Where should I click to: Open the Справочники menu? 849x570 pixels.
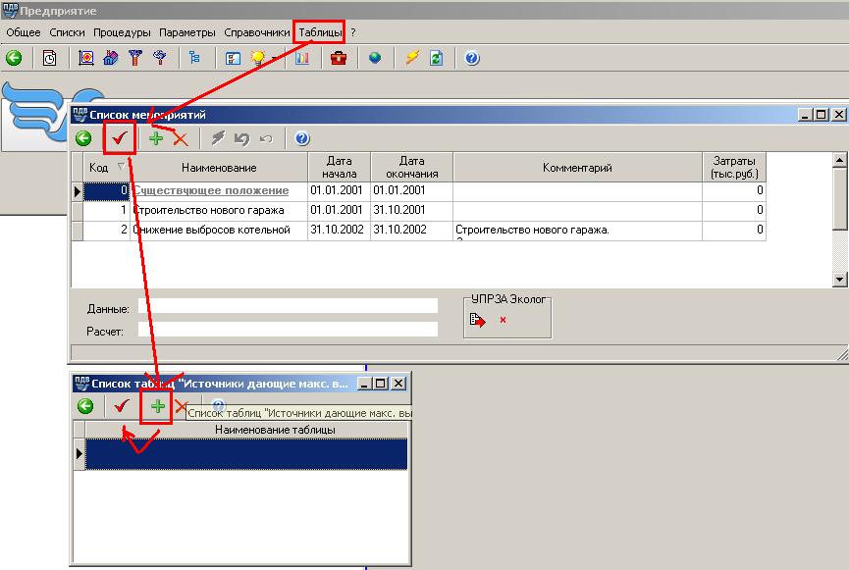(256, 32)
